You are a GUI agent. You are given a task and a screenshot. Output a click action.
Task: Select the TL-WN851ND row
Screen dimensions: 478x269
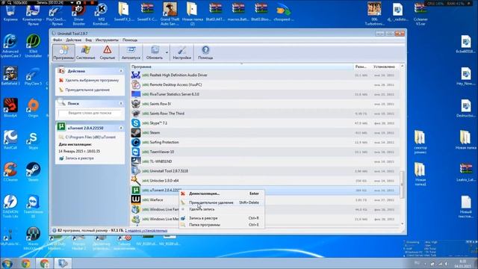(x=264, y=161)
